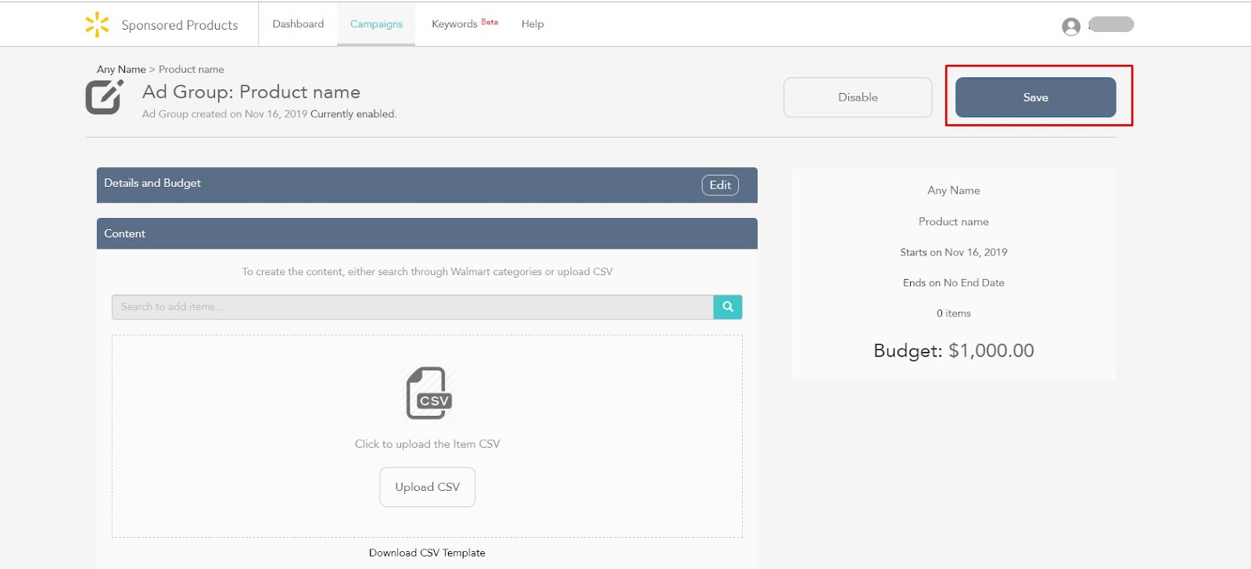Focus the Search to add items field
Screen dimensions: 1251x569
pyautogui.click(x=413, y=306)
